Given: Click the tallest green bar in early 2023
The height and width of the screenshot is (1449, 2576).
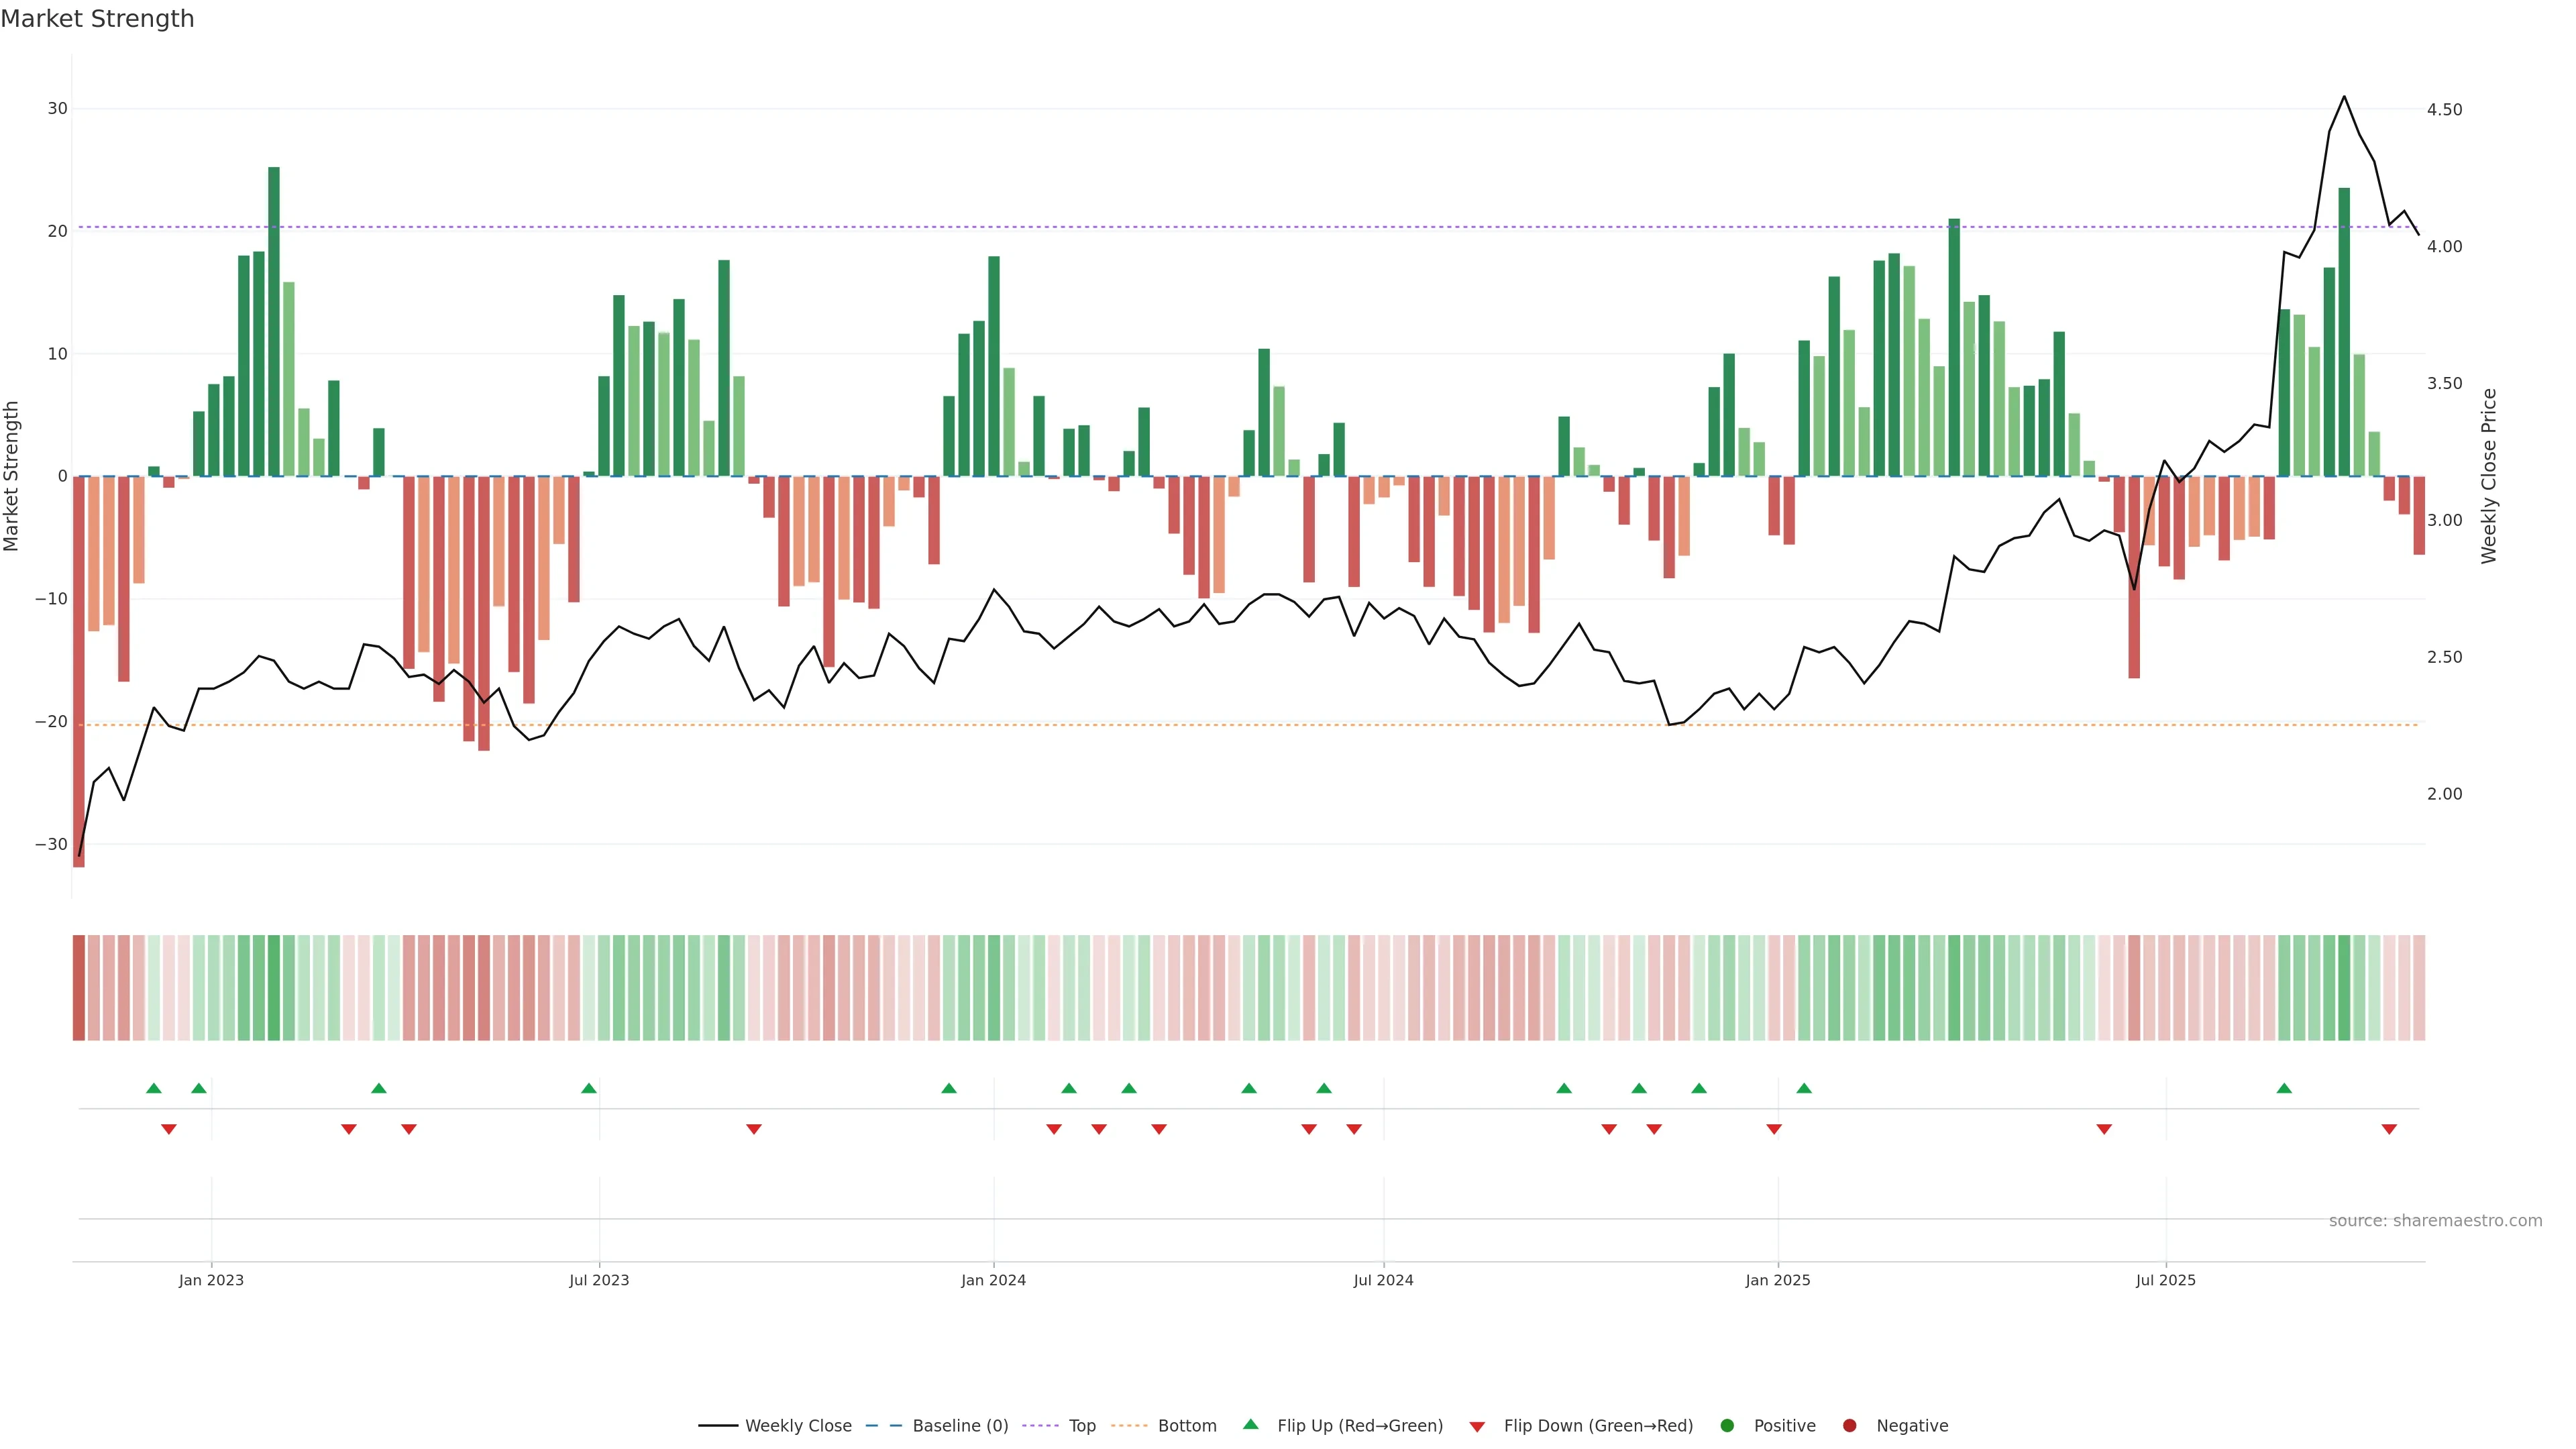Looking at the screenshot, I should click(274, 320).
